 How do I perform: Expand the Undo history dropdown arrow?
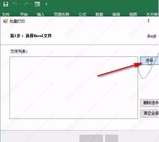coord(20,4)
